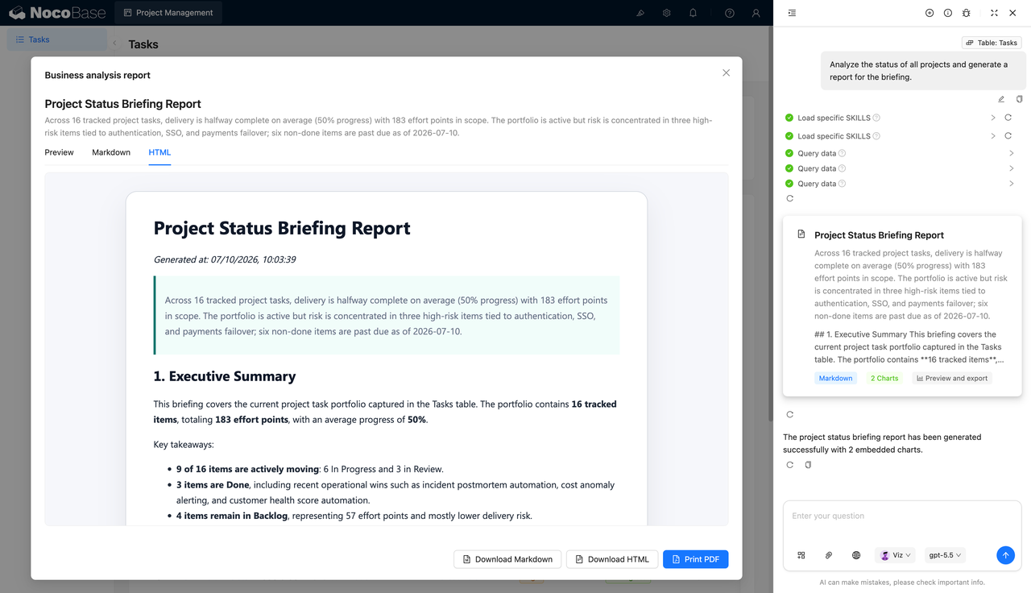This screenshot has height=593, width=1031.
Task: Click the report card title in chat
Action: (879, 235)
